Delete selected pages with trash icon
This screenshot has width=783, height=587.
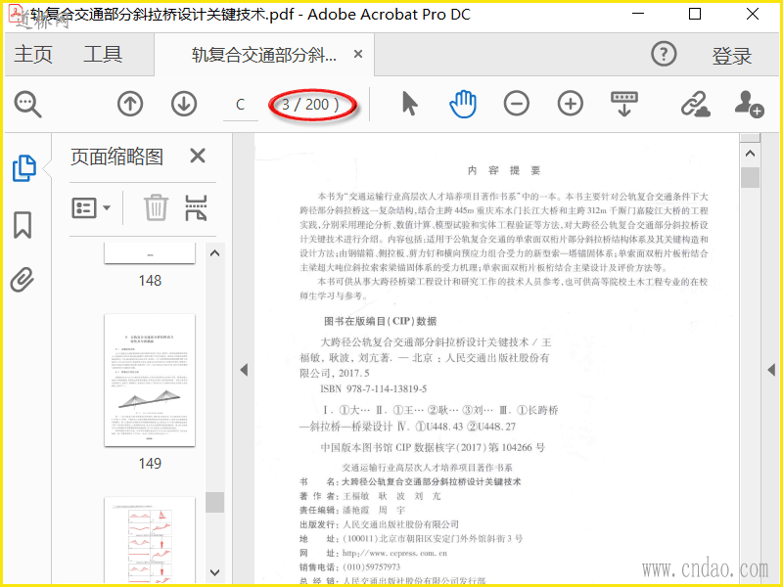156,207
